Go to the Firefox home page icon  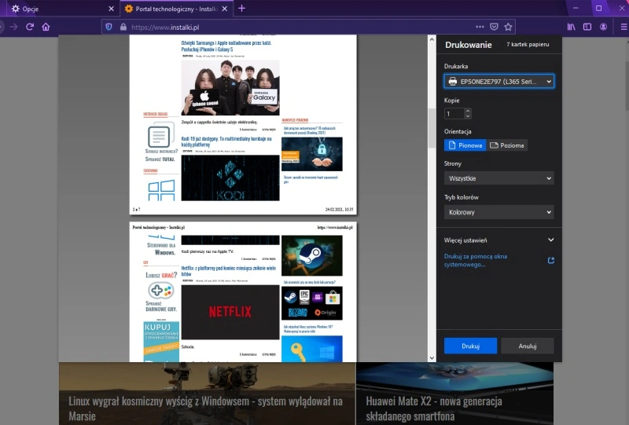pos(46,27)
